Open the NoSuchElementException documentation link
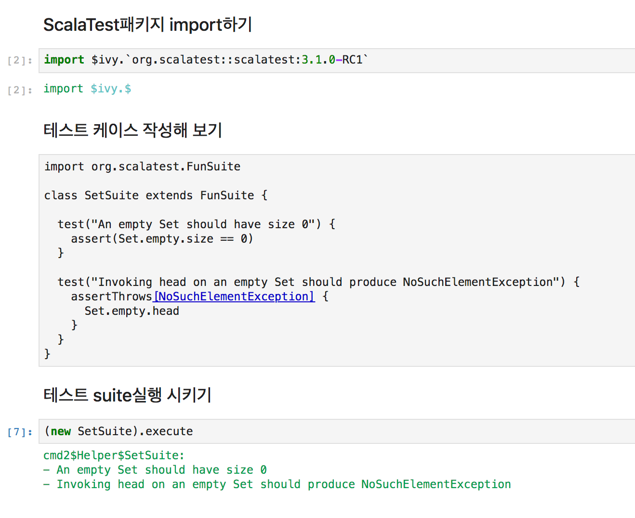 coord(233,297)
